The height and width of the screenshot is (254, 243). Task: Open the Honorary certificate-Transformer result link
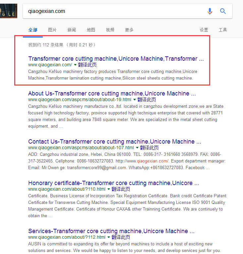(x=114, y=183)
